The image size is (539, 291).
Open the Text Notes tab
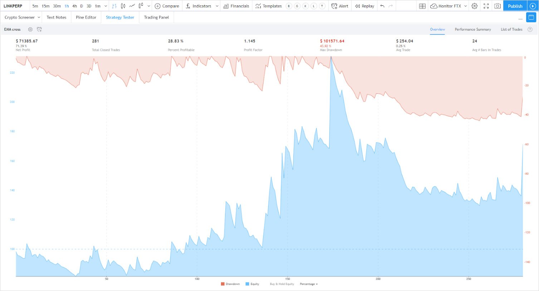click(57, 17)
